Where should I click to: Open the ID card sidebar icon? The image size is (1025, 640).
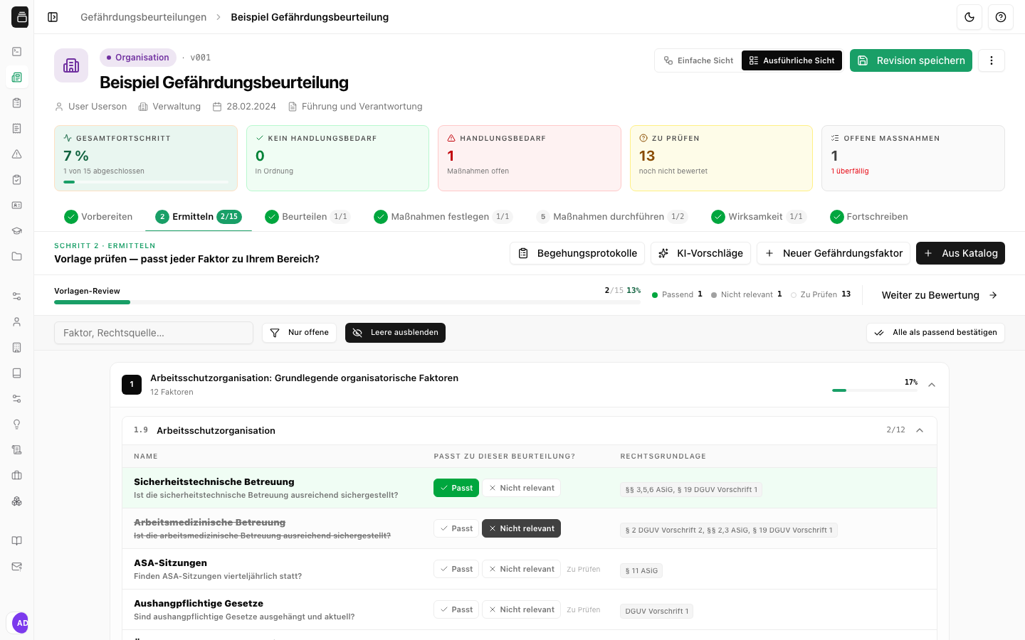(x=17, y=206)
